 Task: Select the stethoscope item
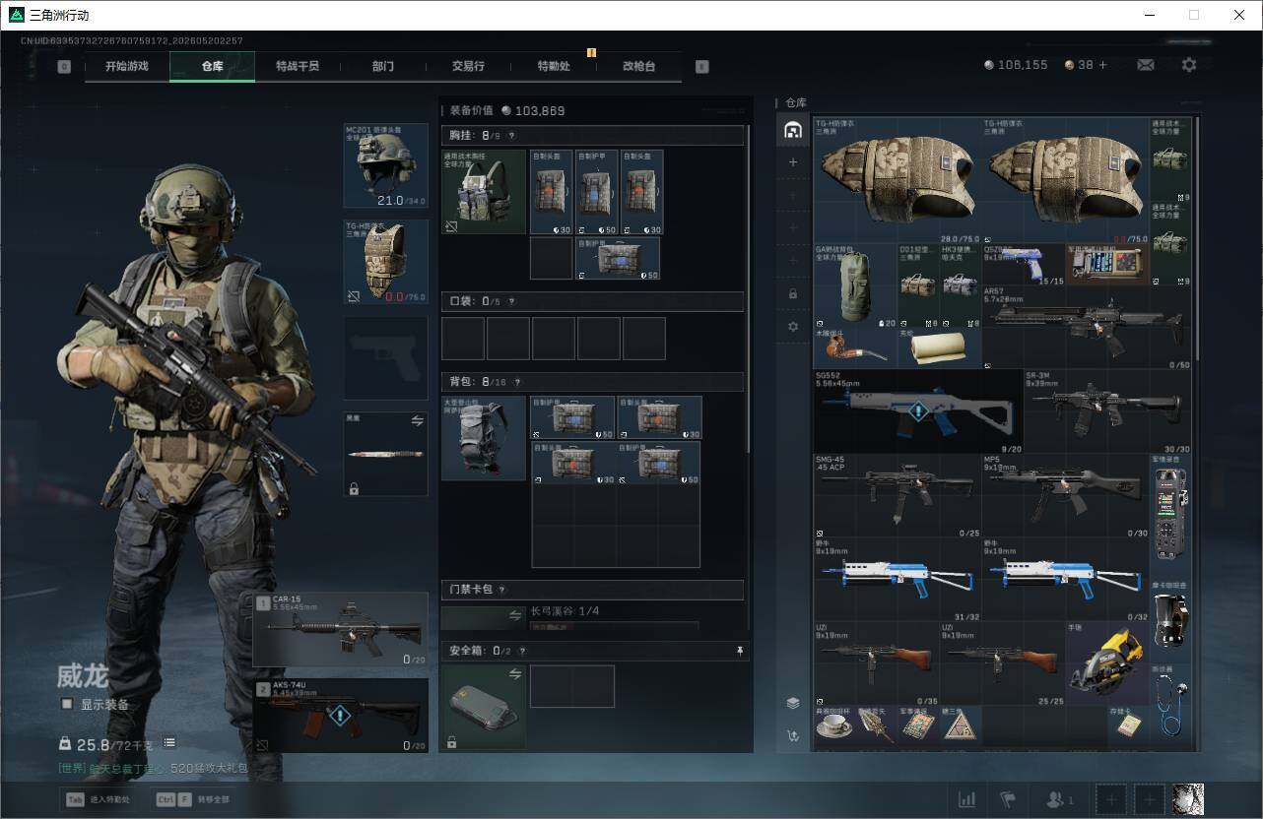point(1170,706)
